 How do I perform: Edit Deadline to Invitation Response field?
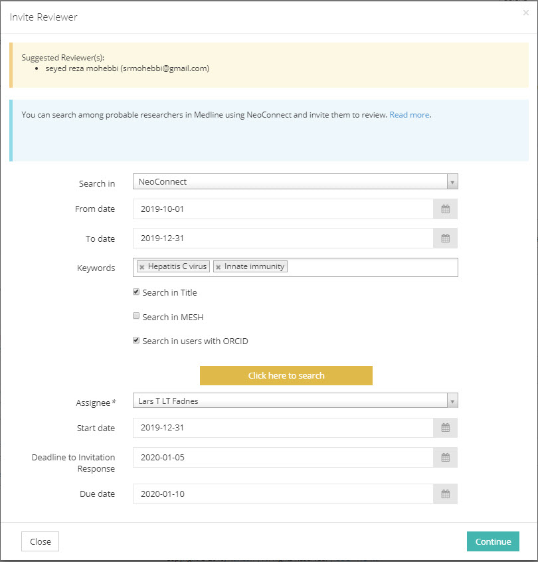tap(283, 457)
